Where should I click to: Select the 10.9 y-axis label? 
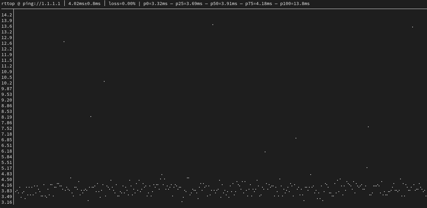[7, 72]
